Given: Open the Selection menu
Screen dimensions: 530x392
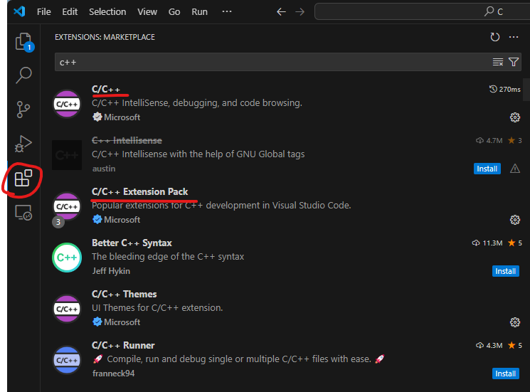Looking at the screenshot, I should pyautogui.click(x=107, y=12).
